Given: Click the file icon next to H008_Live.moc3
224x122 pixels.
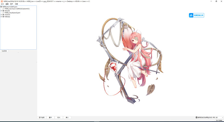Looking at the screenshot, I should (x=3, y=9).
